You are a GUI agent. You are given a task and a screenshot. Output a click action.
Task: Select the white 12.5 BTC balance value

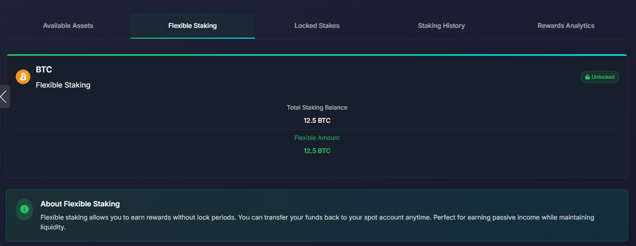tap(317, 120)
